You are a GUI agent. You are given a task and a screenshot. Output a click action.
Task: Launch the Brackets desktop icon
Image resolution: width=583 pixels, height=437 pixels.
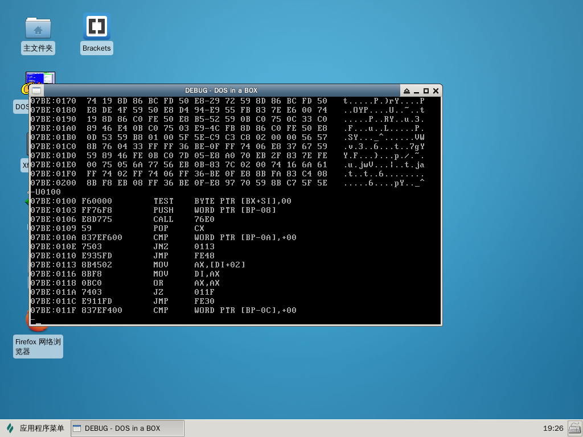coord(96,27)
